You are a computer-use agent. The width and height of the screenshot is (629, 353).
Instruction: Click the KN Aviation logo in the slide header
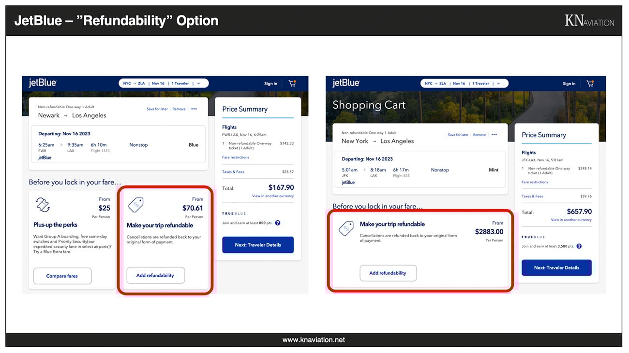(589, 21)
